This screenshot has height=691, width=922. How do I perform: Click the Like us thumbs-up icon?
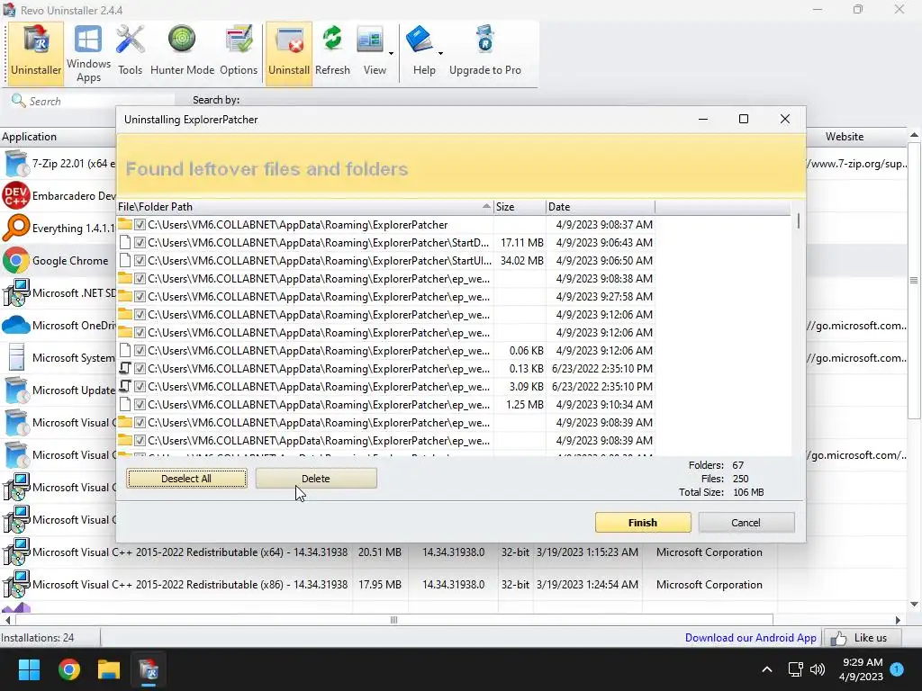(x=839, y=638)
